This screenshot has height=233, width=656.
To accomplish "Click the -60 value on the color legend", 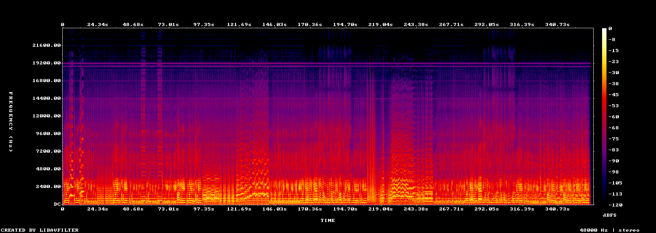I will (x=613, y=116).
